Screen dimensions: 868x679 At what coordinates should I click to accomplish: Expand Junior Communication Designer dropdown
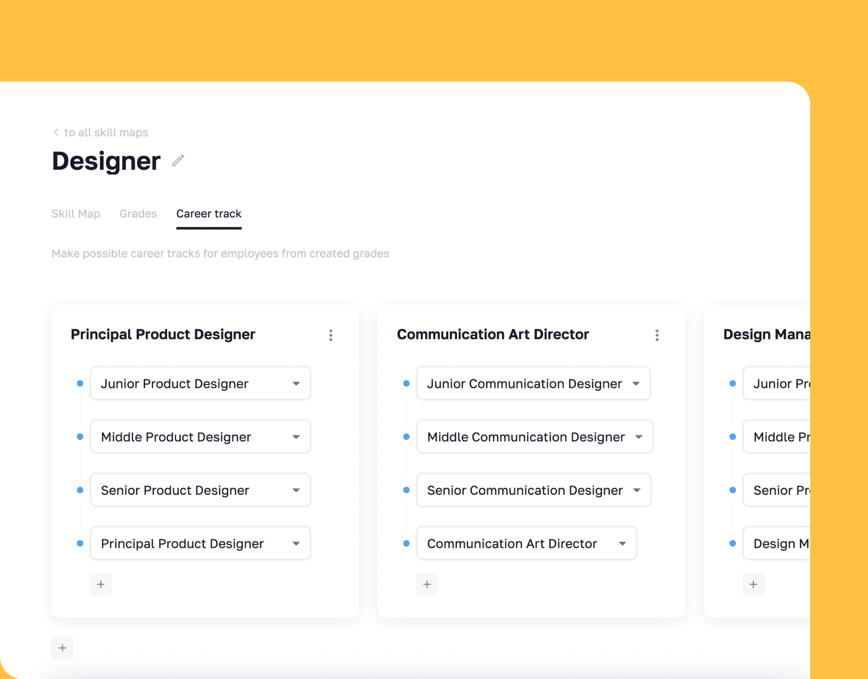(636, 384)
